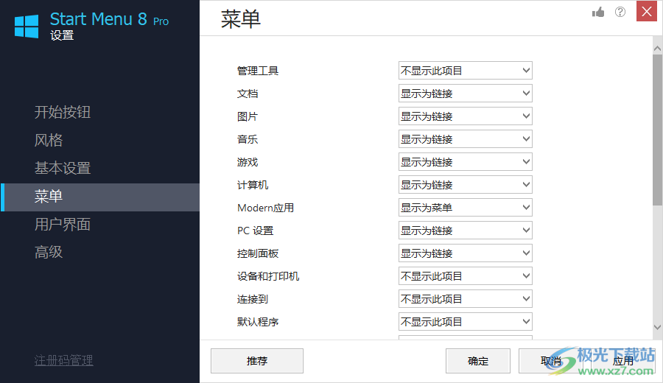This screenshot has height=383, width=663.
Task: Click the 默认程序 label
Action: pos(258,322)
